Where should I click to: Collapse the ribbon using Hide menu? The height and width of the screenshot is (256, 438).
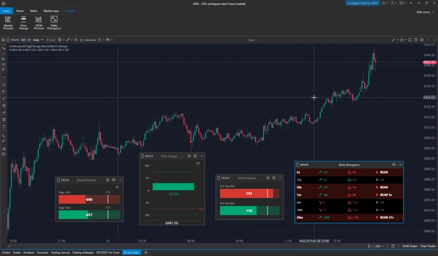[424, 12]
